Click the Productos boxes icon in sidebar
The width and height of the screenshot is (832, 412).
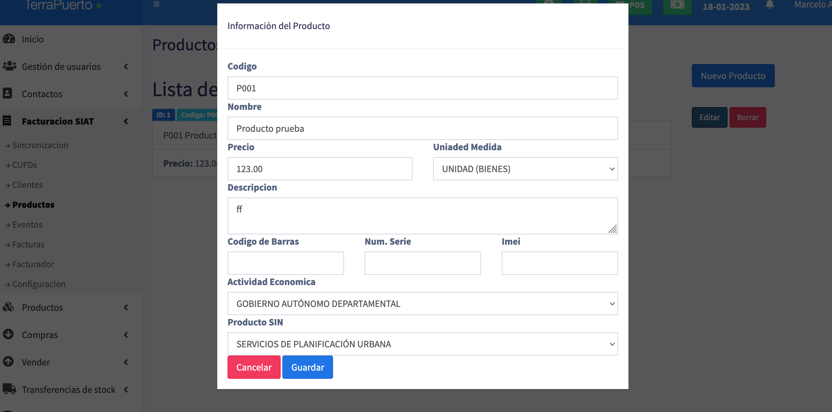tap(9, 307)
